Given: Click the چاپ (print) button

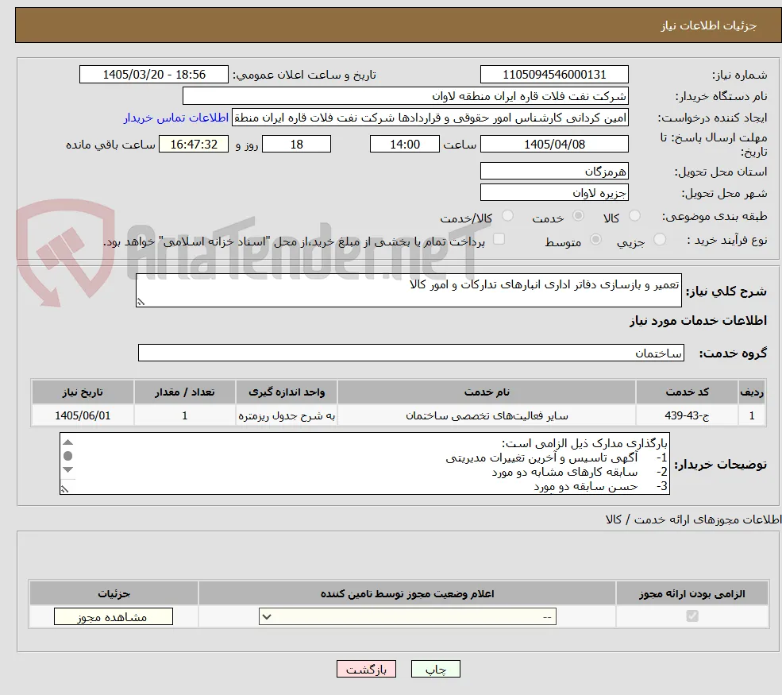Looking at the screenshot, I should pos(435,669).
